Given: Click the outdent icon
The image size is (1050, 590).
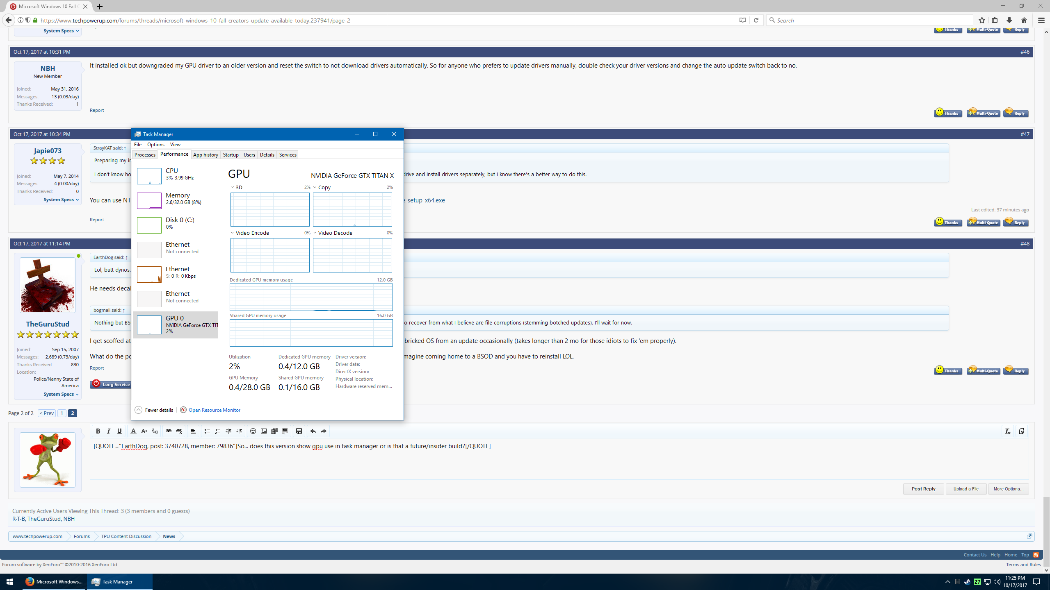Looking at the screenshot, I should (x=228, y=431).
